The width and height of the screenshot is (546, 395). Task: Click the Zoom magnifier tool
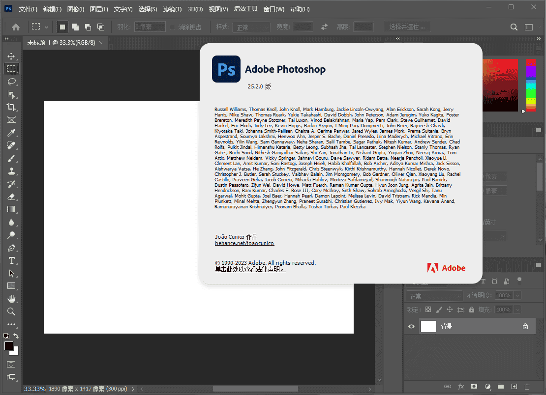pos(11,311)
